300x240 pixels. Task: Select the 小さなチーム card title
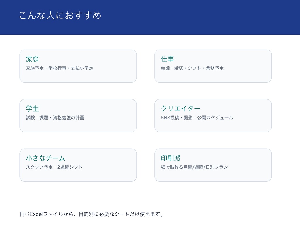[45, 158]
